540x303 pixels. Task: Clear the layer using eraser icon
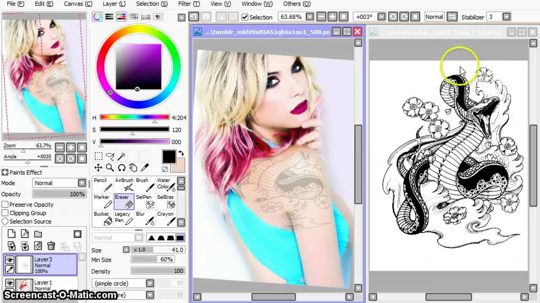[x=38, y=246]
